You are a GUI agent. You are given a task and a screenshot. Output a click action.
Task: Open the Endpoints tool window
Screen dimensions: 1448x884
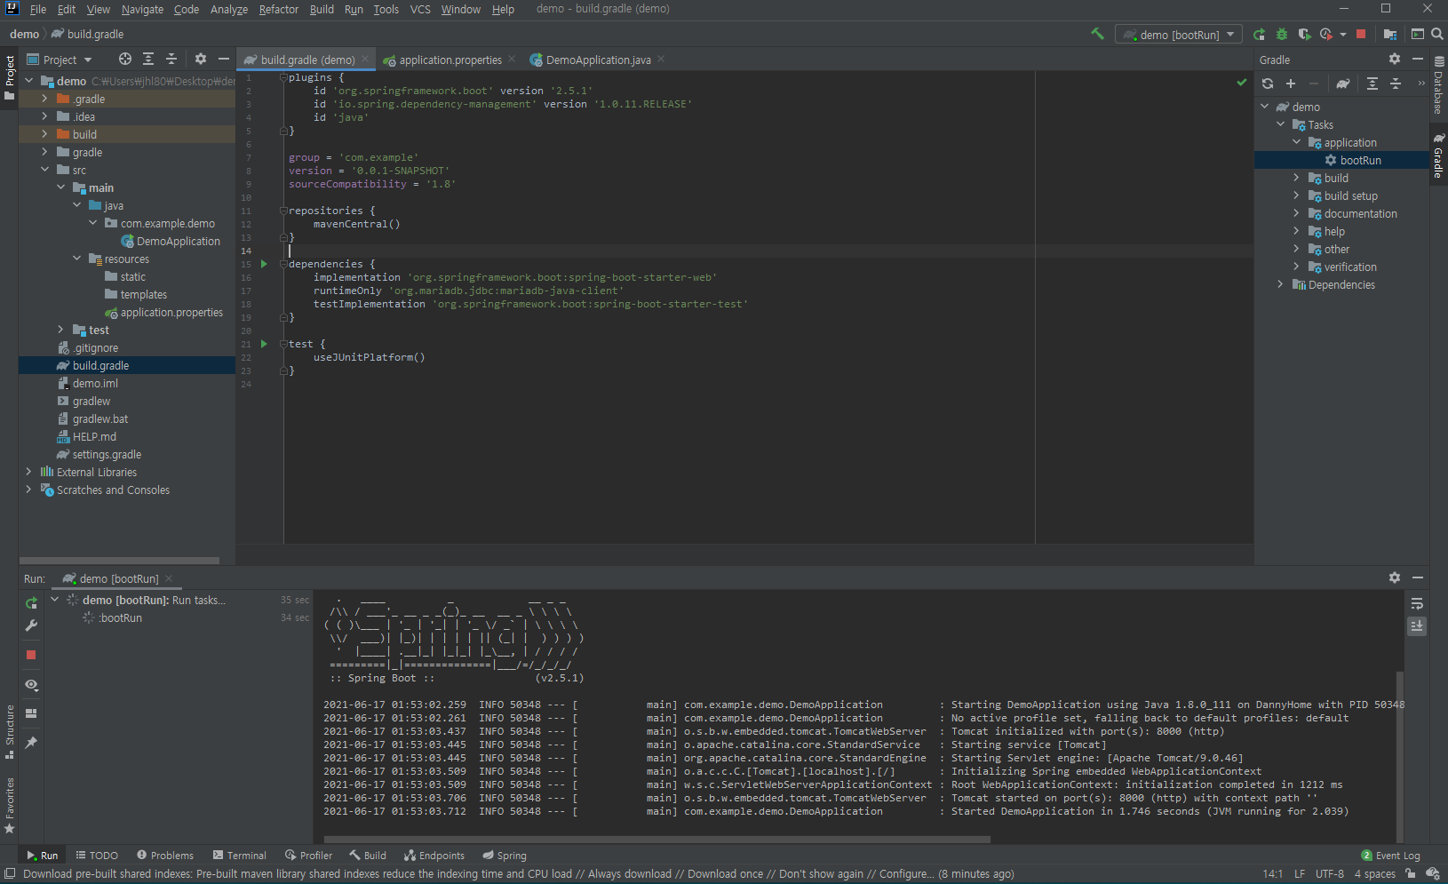[434, 856]
